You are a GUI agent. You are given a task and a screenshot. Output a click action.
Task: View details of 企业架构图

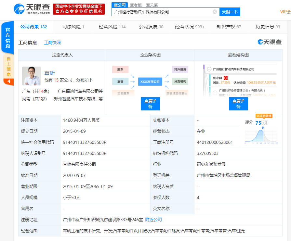[x=150, y=104]
